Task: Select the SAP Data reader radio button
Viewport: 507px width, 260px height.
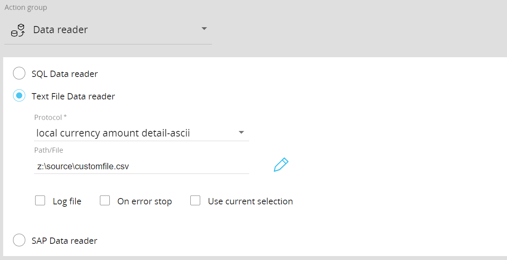Action: [19, 240]
